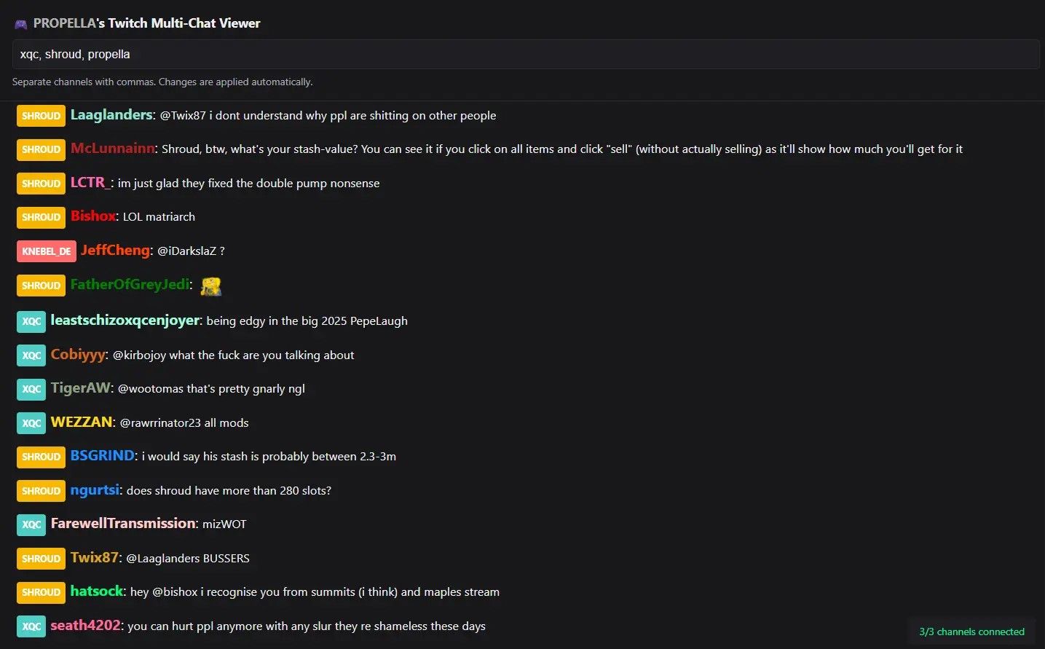
Task: Open McLunnainn's username link
Action: point(112,149)
